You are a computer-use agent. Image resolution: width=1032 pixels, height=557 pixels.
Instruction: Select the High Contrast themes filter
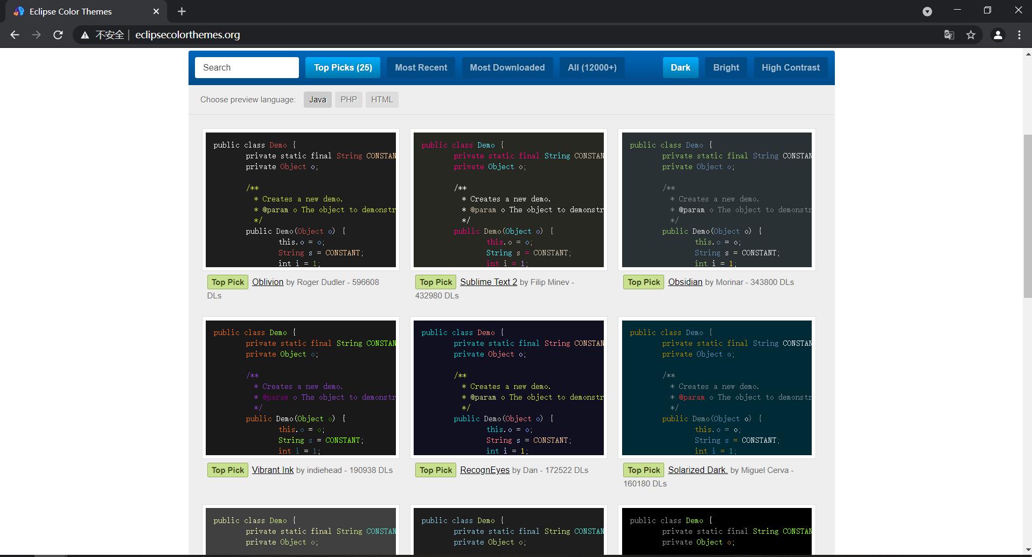(x=791, y=67)
